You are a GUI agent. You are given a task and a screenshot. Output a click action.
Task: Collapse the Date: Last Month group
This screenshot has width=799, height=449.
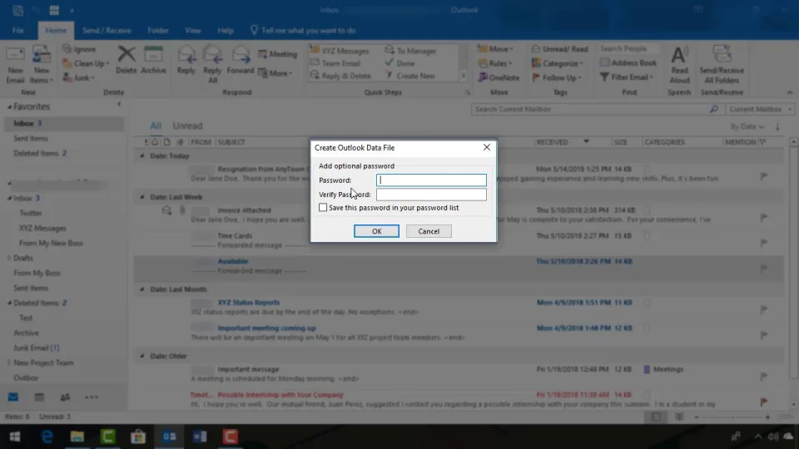142,289
